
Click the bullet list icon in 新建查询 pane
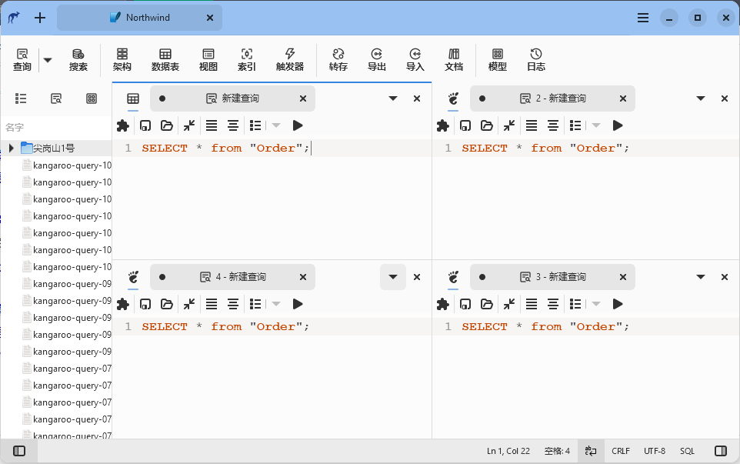click(x=255, y=125)
